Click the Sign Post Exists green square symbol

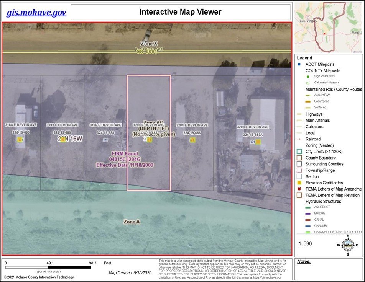click(x=308, y=77)
